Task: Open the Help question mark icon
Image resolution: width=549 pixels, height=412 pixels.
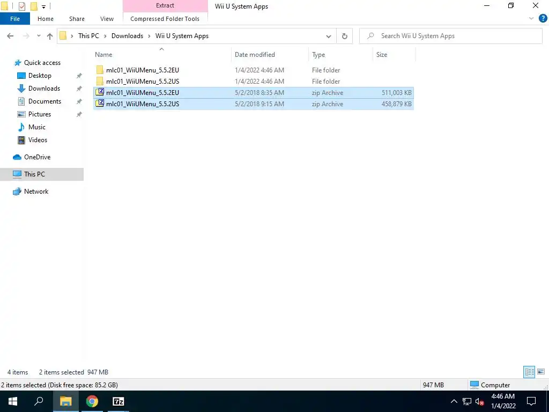Action: 543,19
